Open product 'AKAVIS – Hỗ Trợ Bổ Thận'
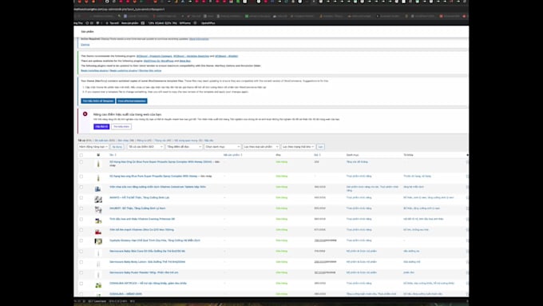This screenshot has height=306, width=543. [139, 197]
